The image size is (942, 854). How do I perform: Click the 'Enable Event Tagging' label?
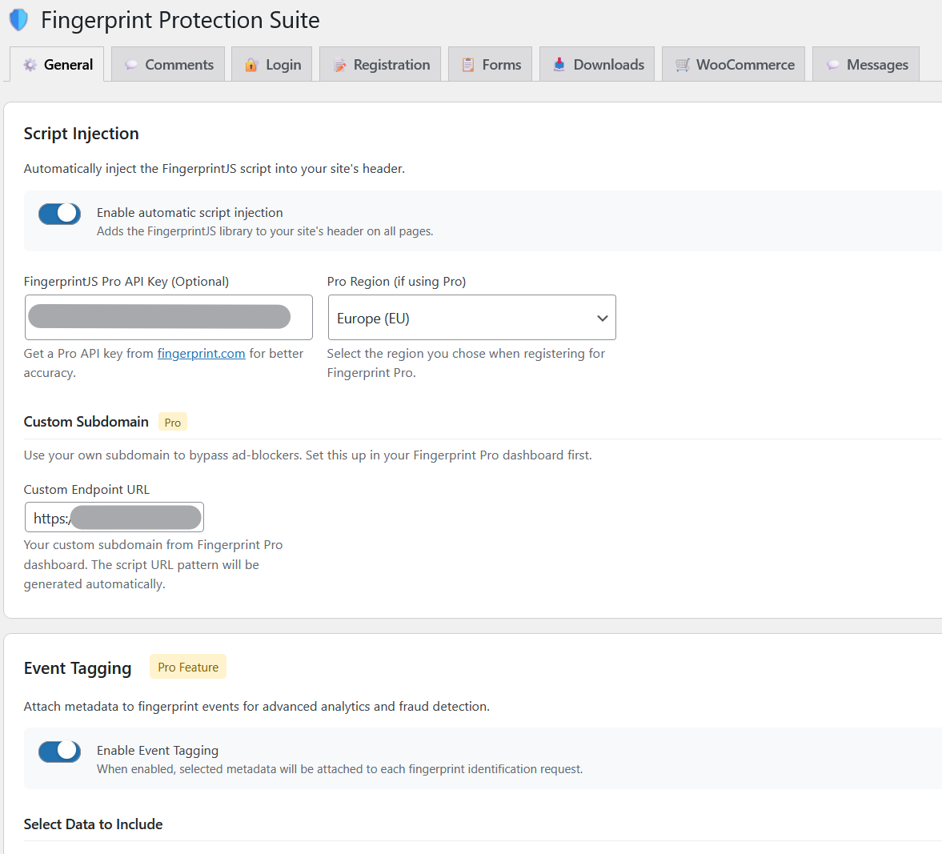158,751
